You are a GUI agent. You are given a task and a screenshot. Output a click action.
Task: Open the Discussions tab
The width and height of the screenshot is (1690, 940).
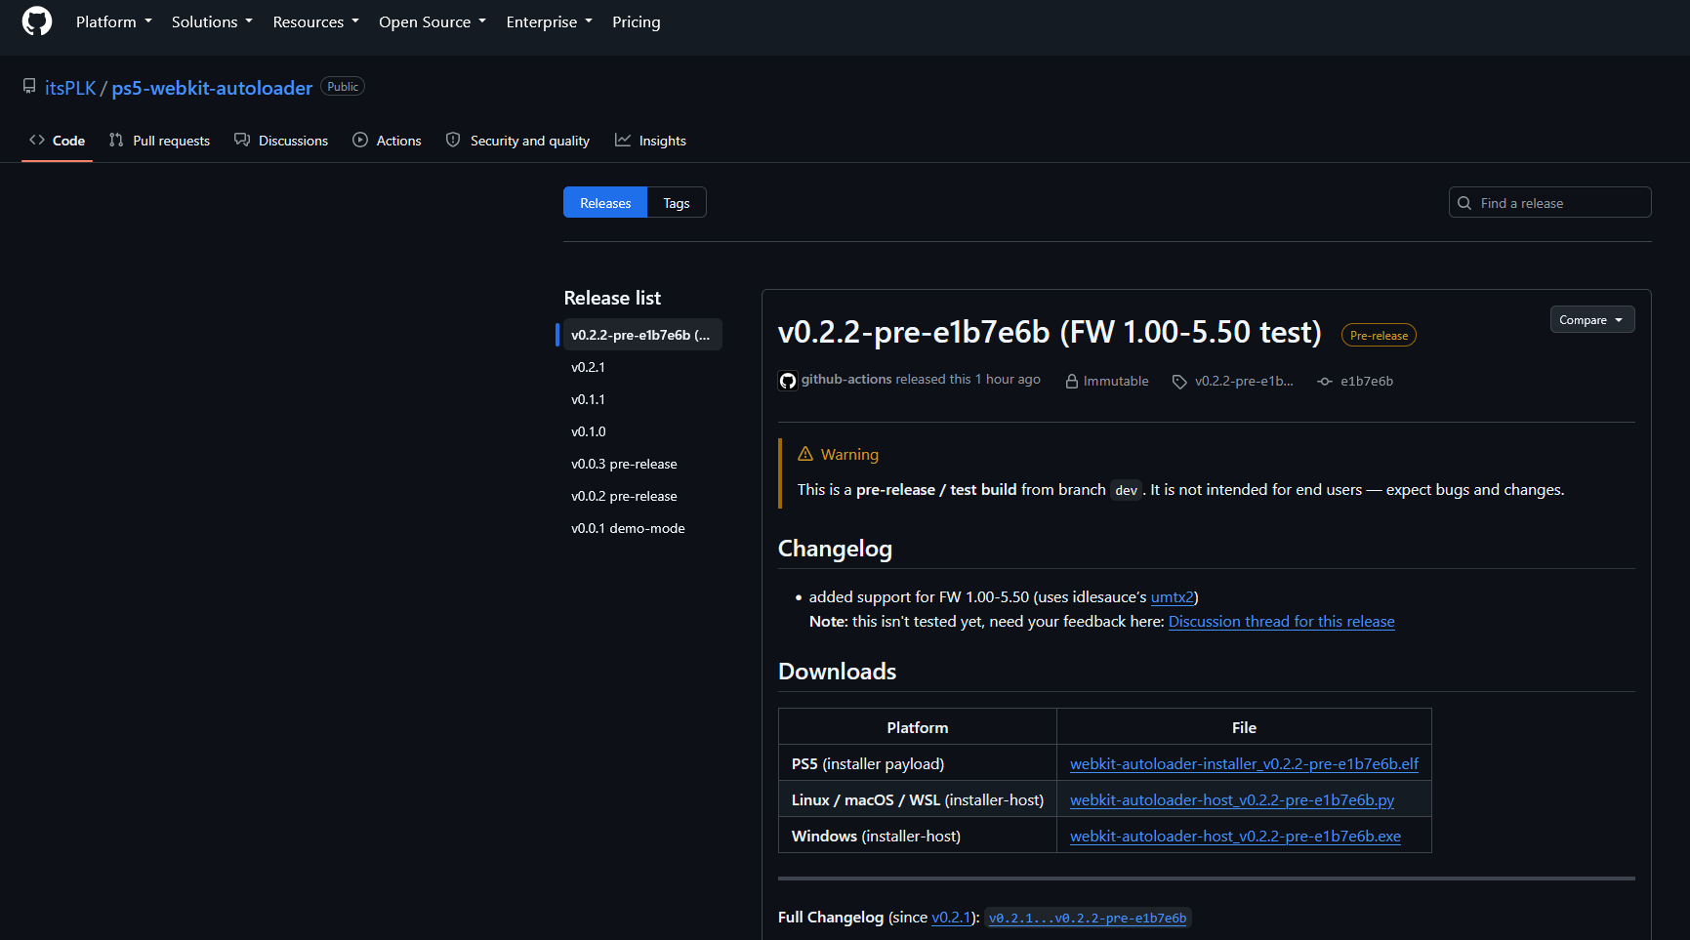point(281,141)
